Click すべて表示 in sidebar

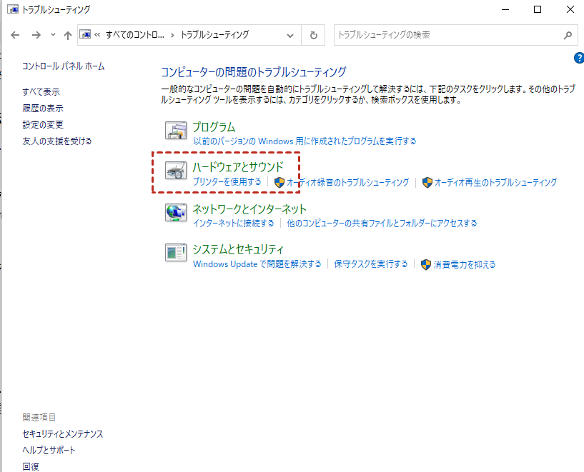click(41, 91)
